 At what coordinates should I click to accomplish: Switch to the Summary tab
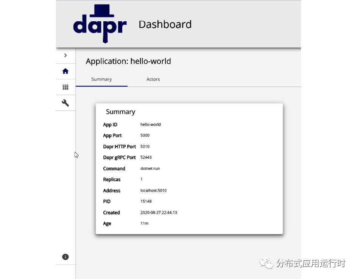pyautogui.click(x=101, y=79)
